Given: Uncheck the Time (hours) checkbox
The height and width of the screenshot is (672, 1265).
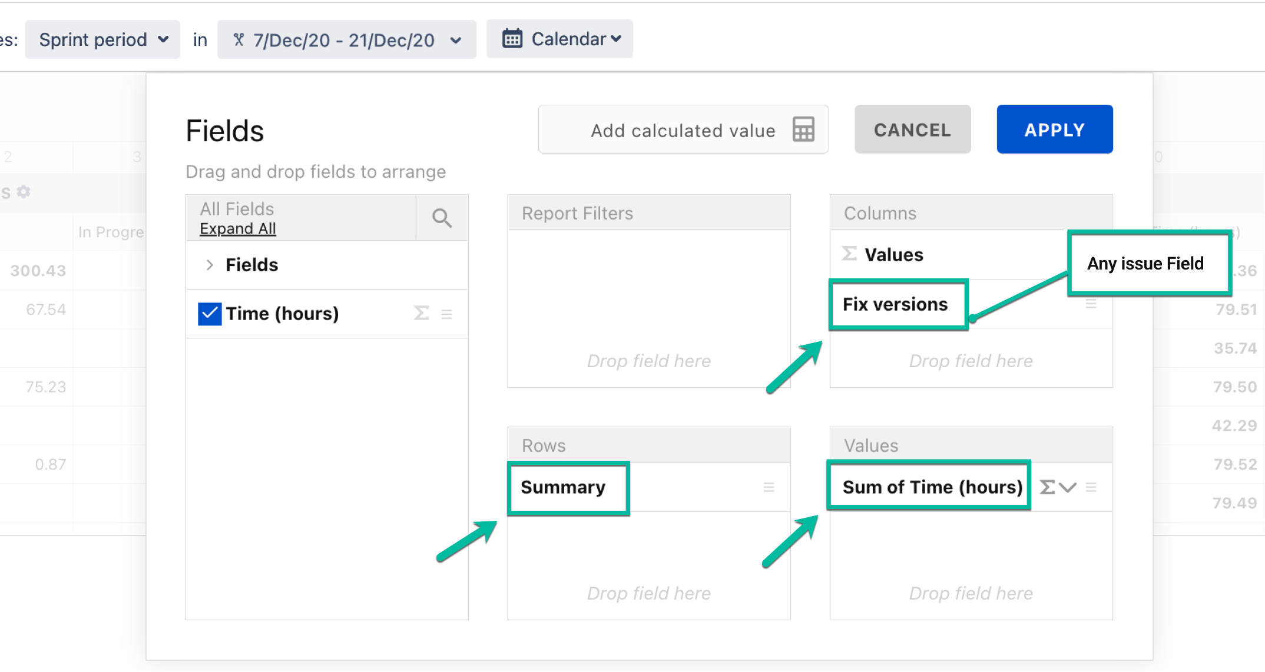Looking at the screenshot, I should (x=210, y=314).
